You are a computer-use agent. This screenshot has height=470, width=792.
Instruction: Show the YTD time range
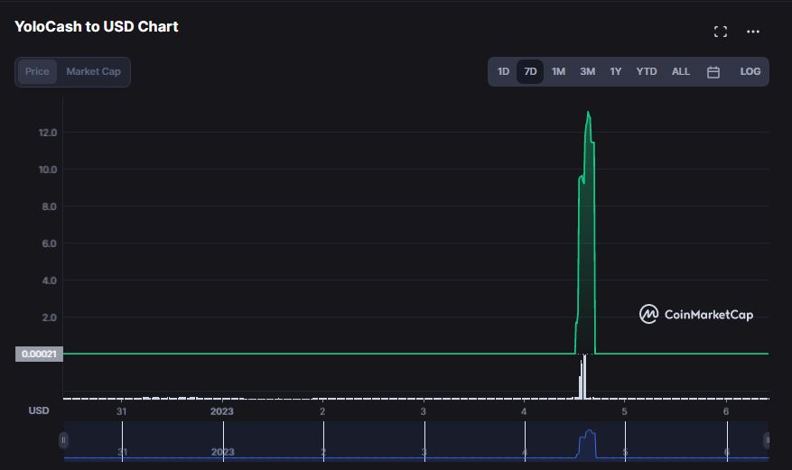tap(647, 71)
